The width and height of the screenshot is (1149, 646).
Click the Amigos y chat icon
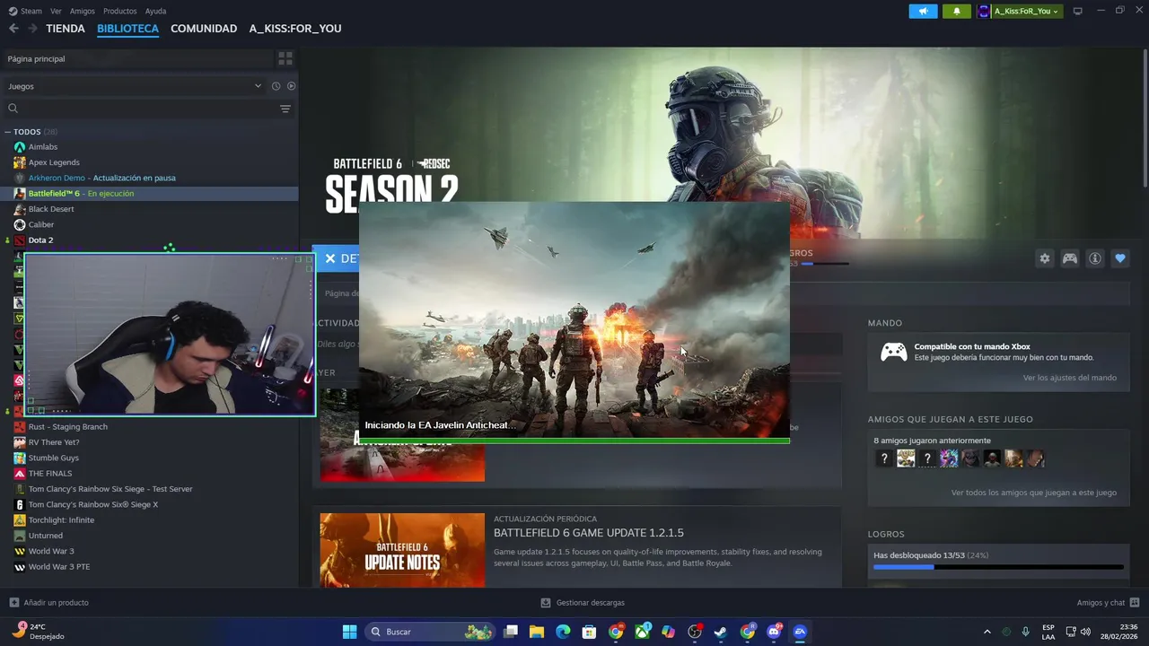coord(1135,603)
